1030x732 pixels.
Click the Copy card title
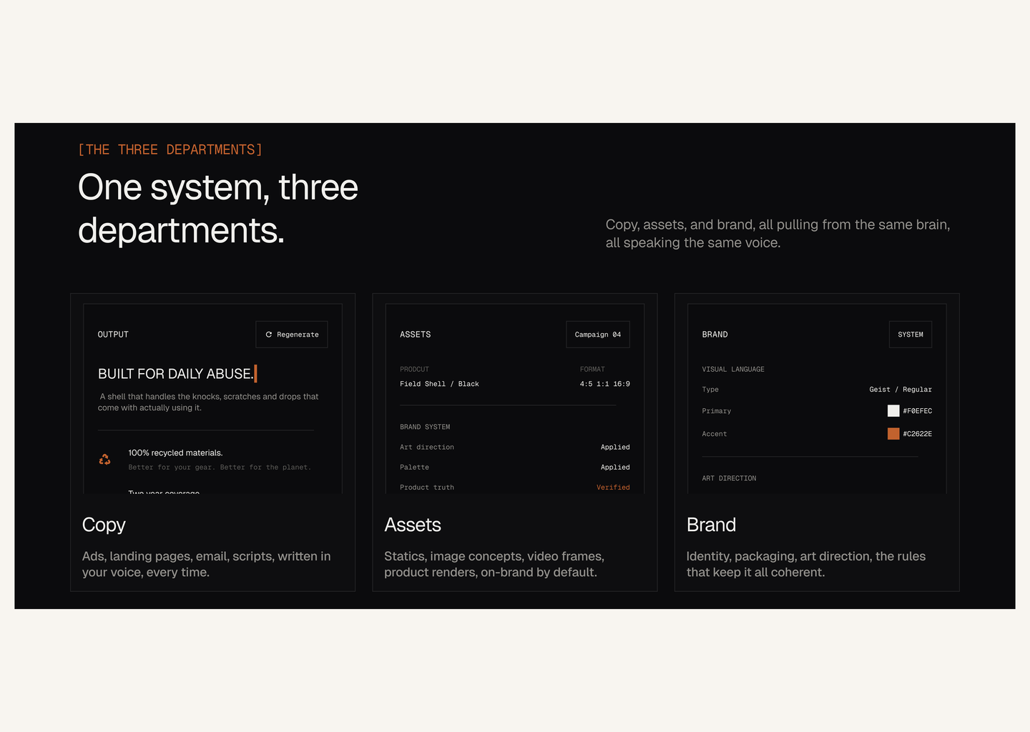click(104, 525)
